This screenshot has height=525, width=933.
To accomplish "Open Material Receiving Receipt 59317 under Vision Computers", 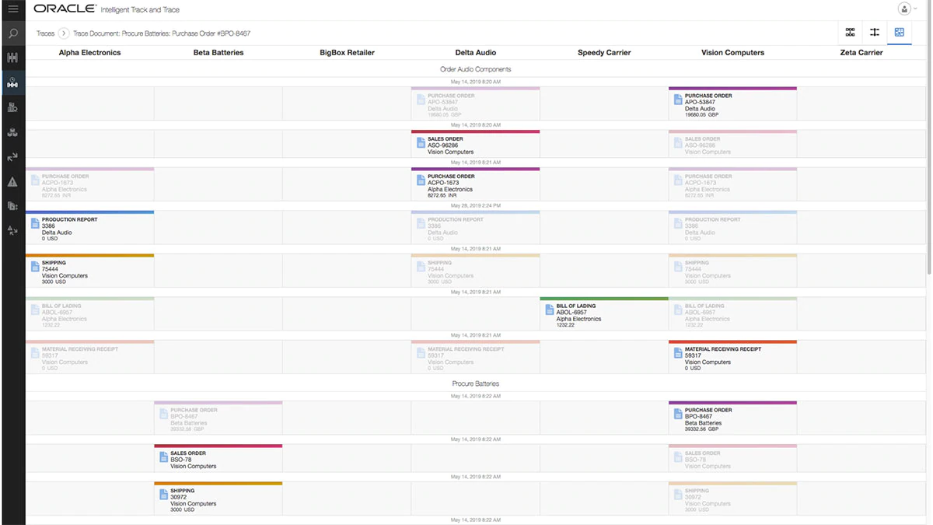I will coord(732,358).
